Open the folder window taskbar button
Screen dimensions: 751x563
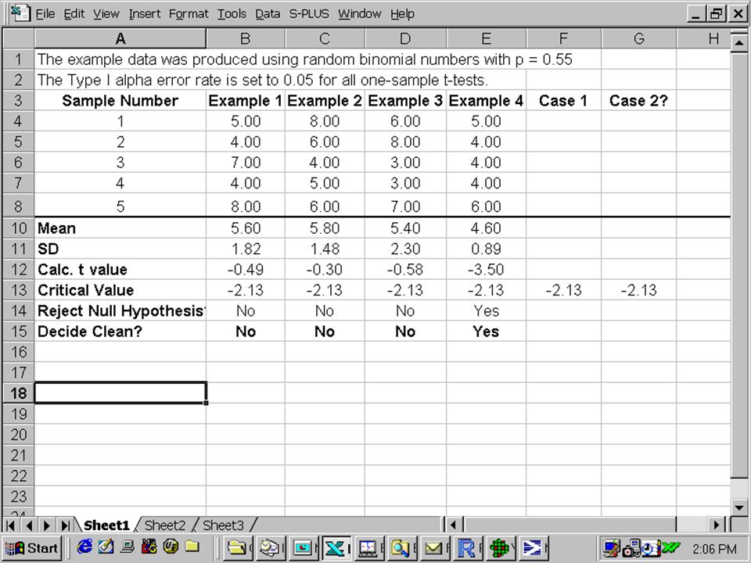coord(239,547)
